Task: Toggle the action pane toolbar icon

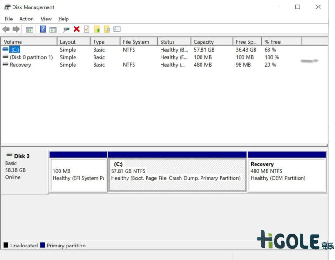Action: [x=53, y=29]
